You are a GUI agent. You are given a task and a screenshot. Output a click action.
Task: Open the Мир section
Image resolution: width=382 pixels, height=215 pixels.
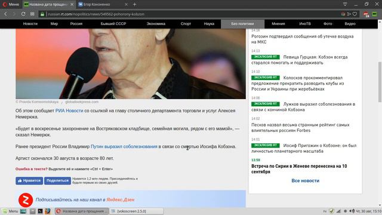click(54, 24)
